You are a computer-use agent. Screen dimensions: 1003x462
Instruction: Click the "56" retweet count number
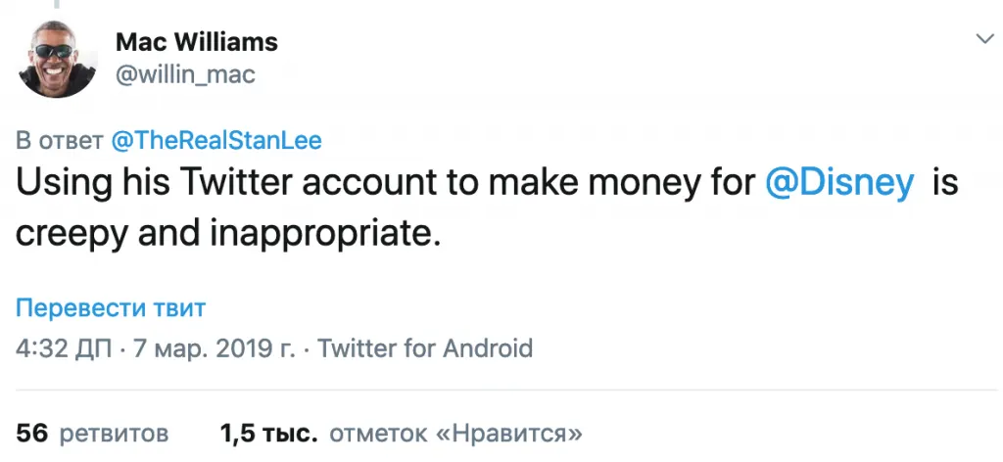click(32, 433)
